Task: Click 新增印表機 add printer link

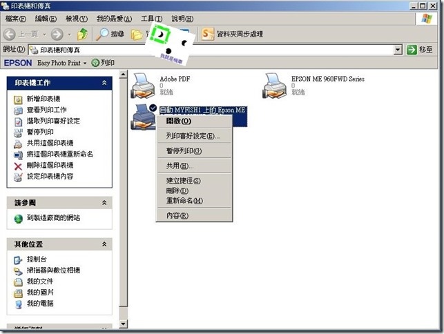Action: (x=44, y=99)
